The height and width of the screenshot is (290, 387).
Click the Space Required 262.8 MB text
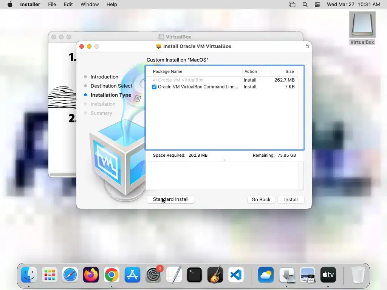click(180, 155)
